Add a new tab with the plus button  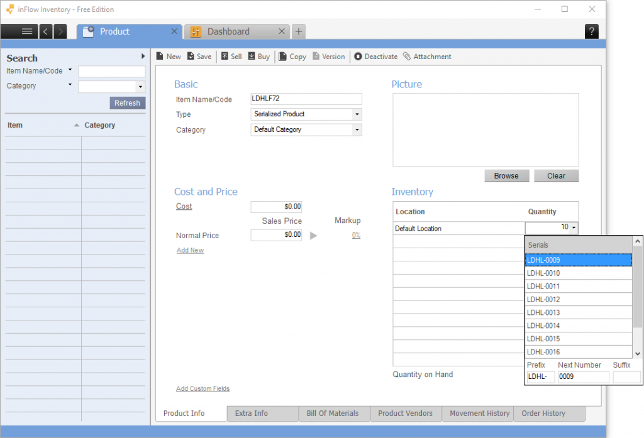299,31
